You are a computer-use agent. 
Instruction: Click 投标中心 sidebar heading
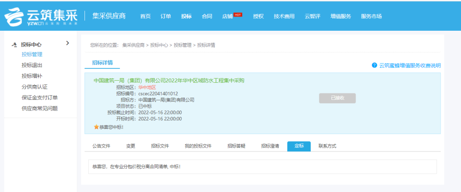31,45
